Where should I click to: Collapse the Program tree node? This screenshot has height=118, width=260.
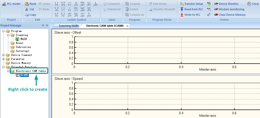coord(3,31)
